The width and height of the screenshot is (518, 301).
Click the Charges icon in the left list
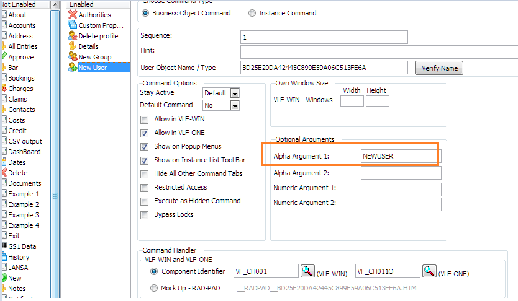pos(4,89)
